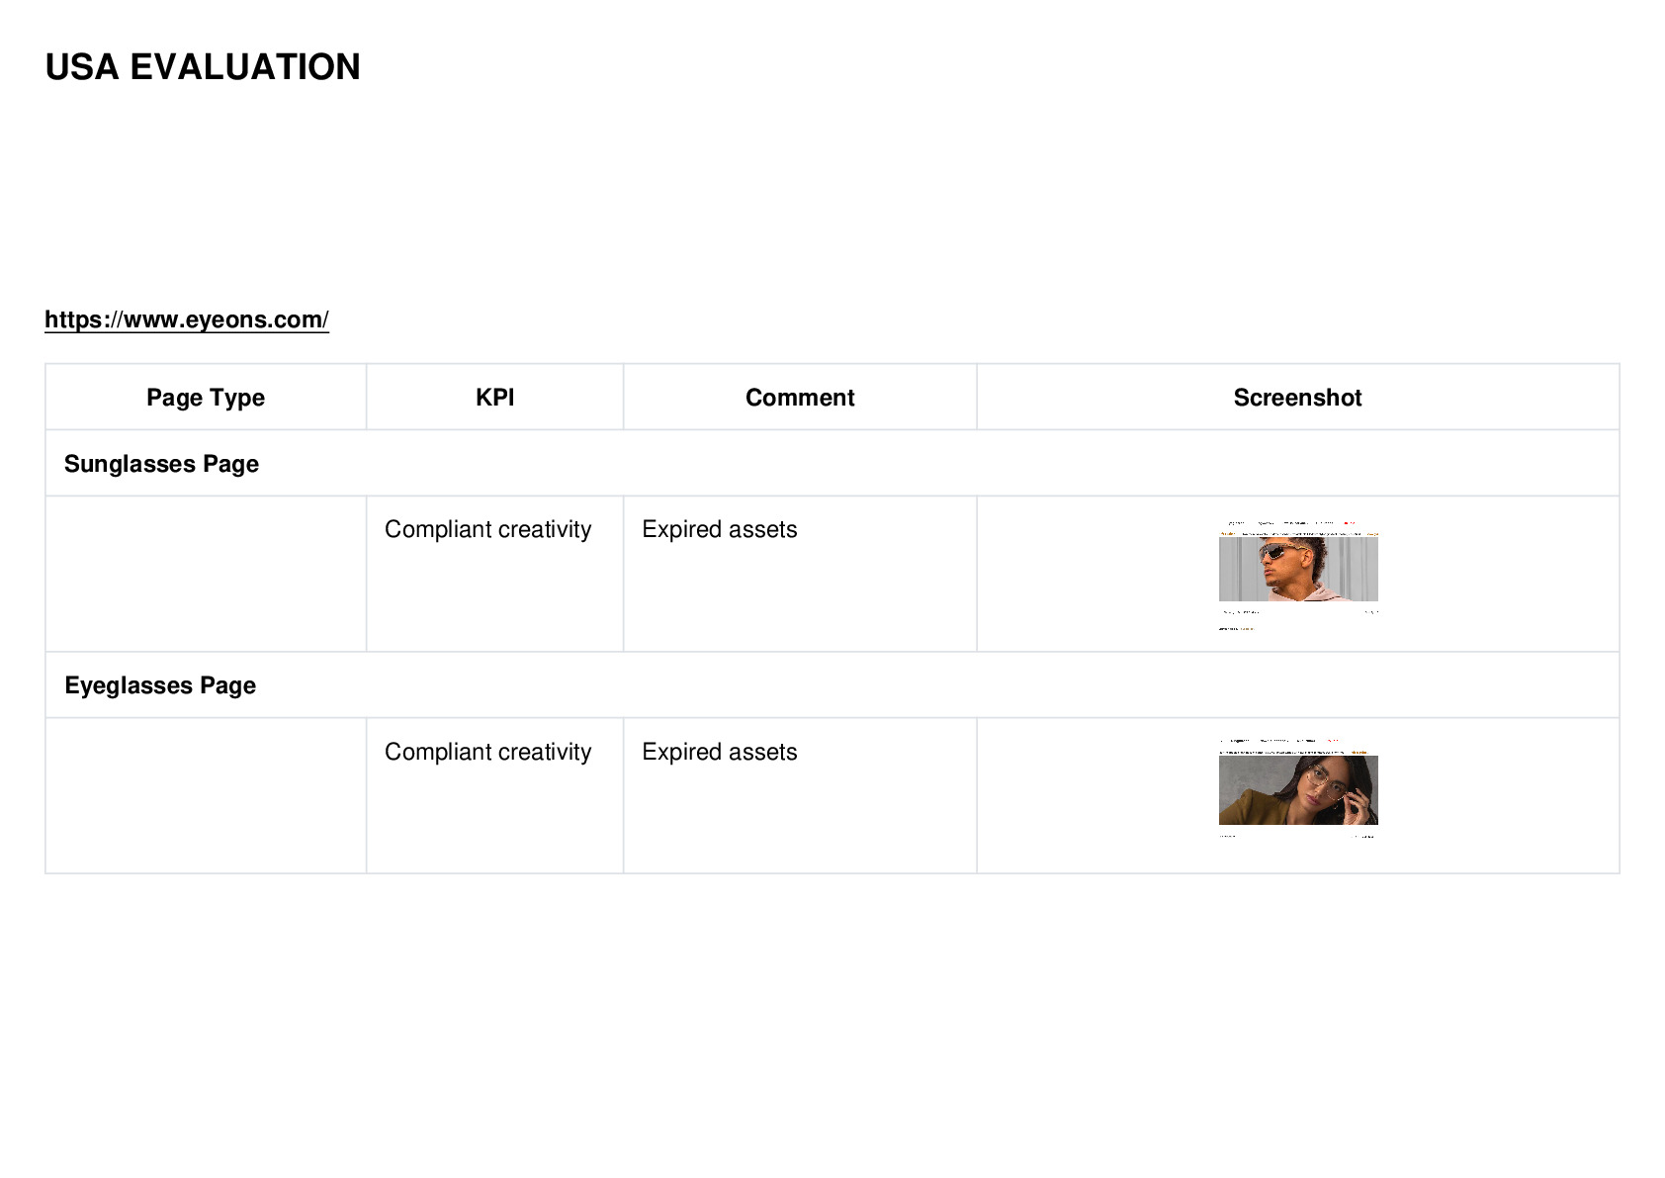Screen dimensions: 1665x1178
Task: Click the man wearing sunglasses image
Action: pyautogui.click(x=1298, y=569)
